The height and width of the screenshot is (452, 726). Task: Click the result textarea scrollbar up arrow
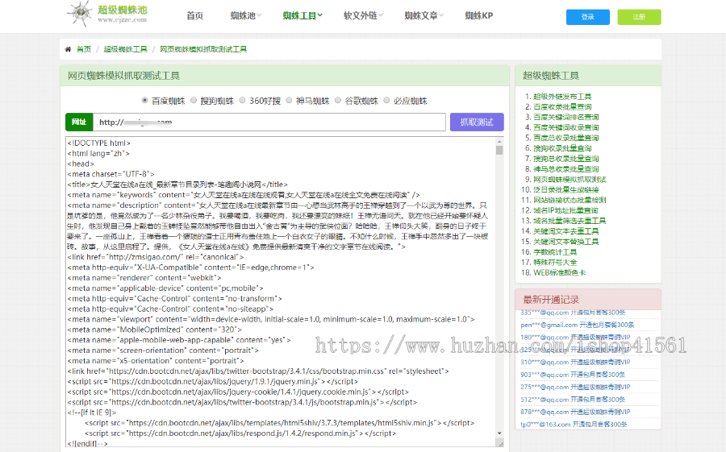pos(499,142)
